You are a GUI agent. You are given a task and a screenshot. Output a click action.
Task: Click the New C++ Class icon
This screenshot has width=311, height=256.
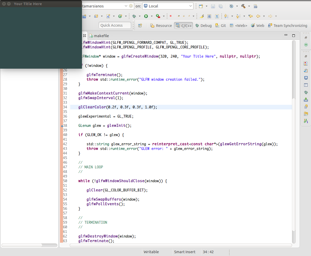(120, 16)
